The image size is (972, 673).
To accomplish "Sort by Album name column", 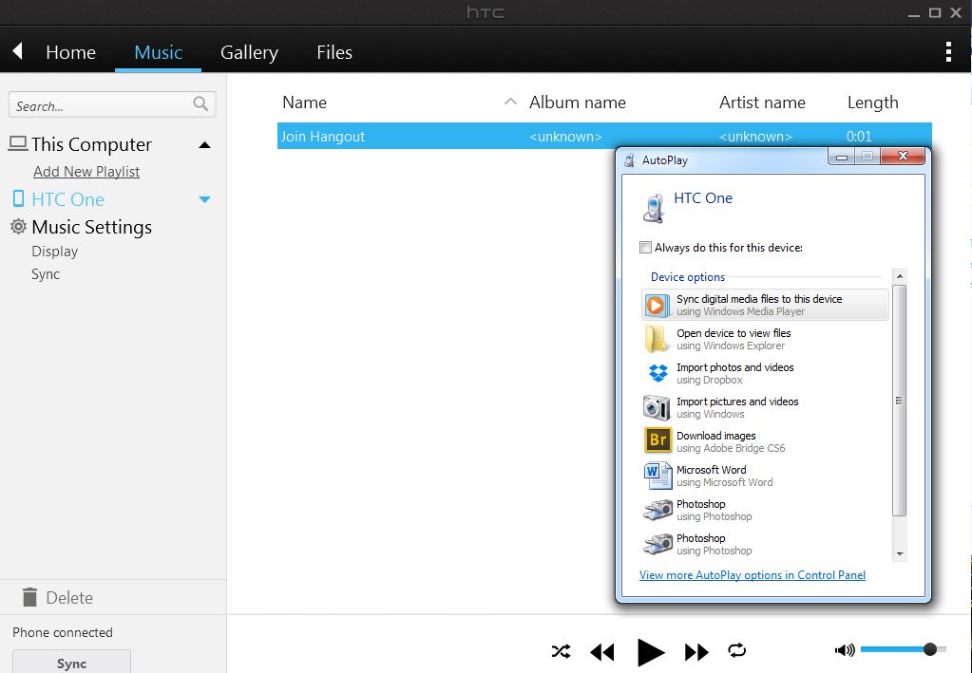I will 578,103.
